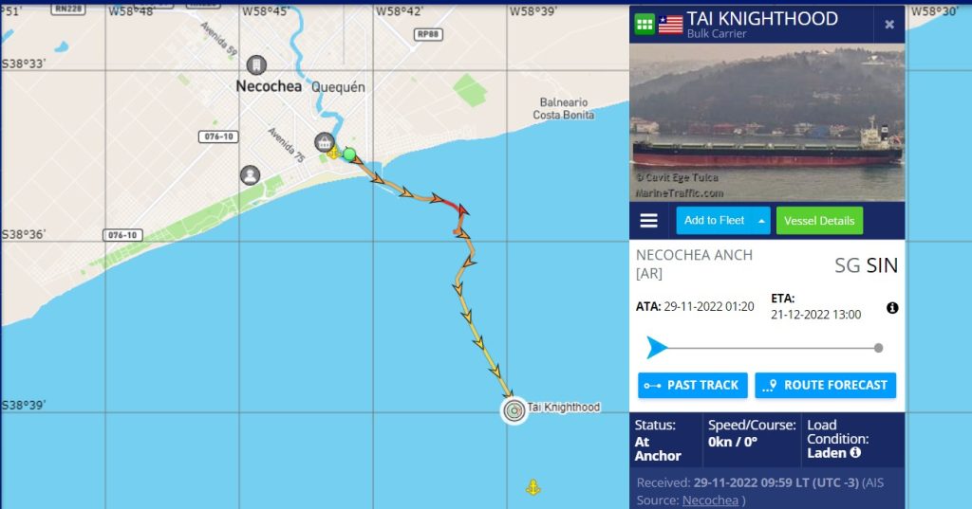This screenshot has width=972, height=509.
Task: Expand the Add to Fleet dropdown arrow
Action: click(x=761, y=221)
